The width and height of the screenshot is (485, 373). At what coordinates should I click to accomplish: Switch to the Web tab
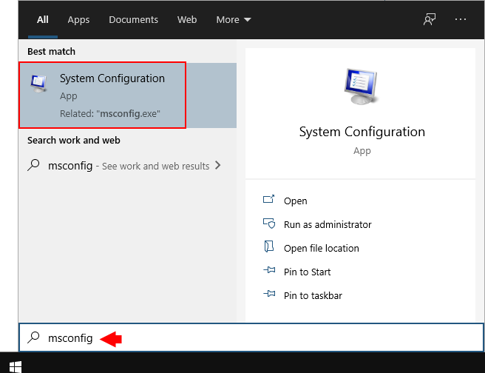[x=187, y=20]
